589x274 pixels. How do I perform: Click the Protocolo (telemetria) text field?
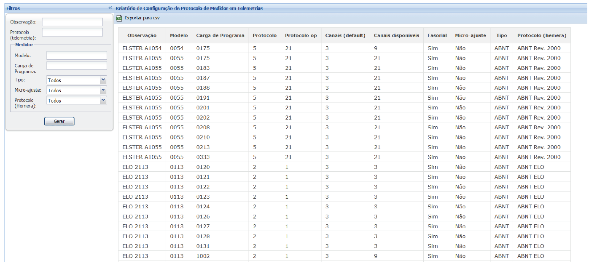73,32
